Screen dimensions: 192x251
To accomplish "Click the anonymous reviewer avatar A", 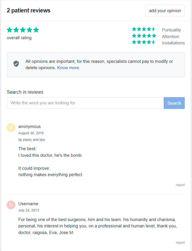I will click(11, 128).
